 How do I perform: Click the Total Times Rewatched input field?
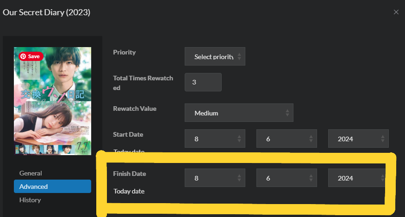tap(203, 82)
